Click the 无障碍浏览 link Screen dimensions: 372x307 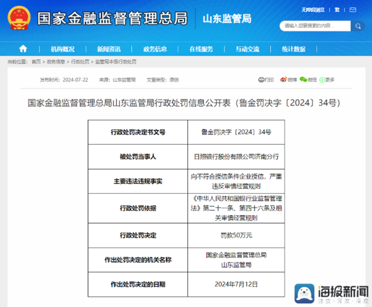click(x=313, y=10)
